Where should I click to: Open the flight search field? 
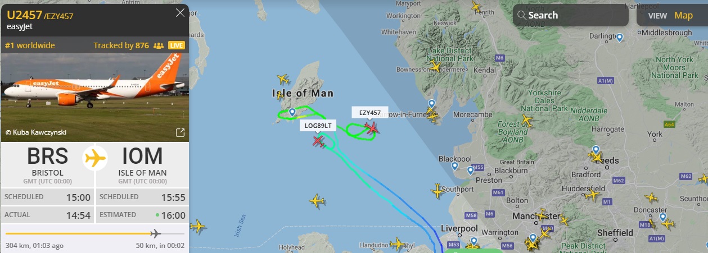[x=570, y=15]
